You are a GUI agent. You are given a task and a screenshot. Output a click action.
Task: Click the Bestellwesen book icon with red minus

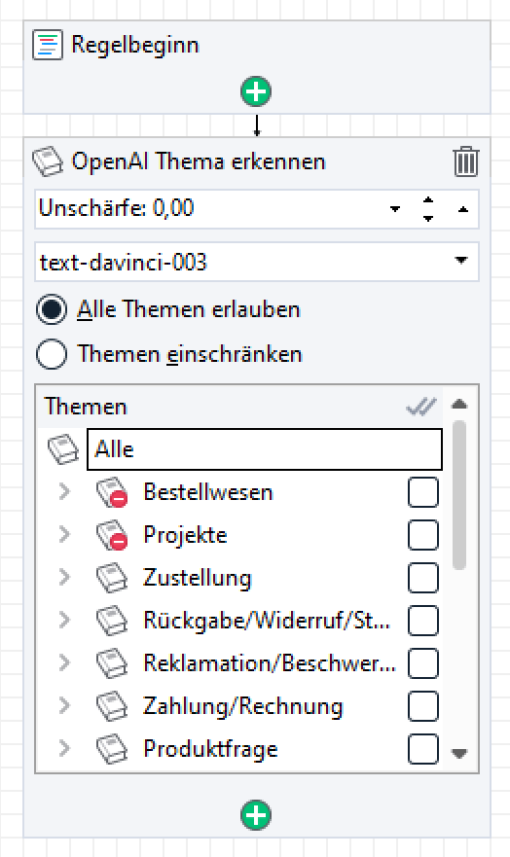click(x=112, y=492)
